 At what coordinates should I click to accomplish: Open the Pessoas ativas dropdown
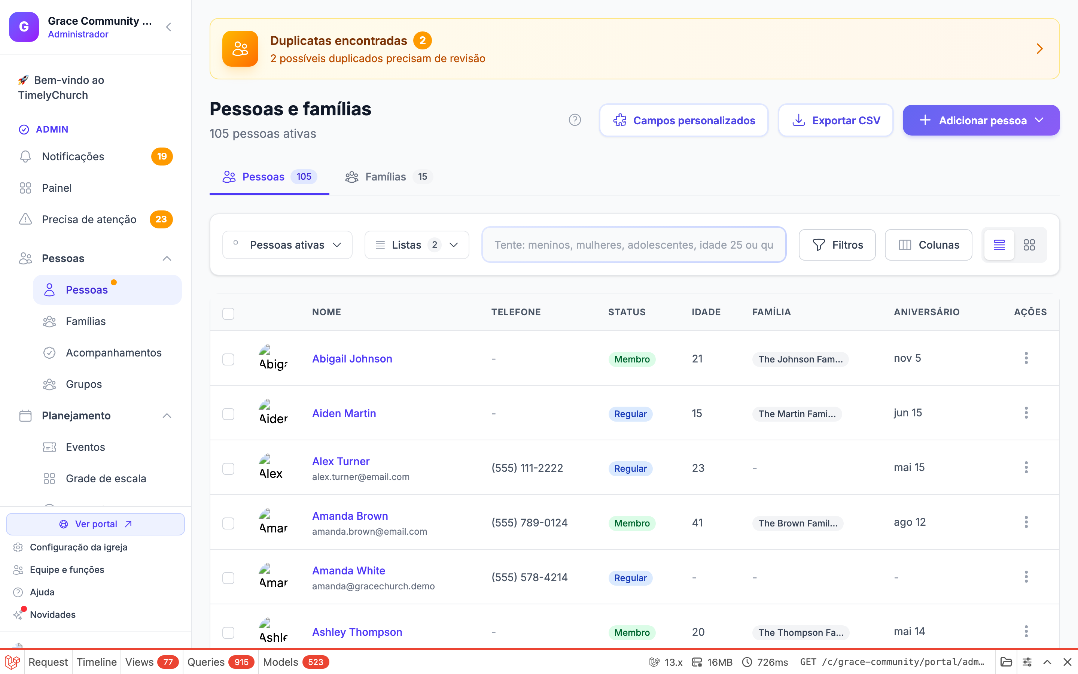coord(287,245)
